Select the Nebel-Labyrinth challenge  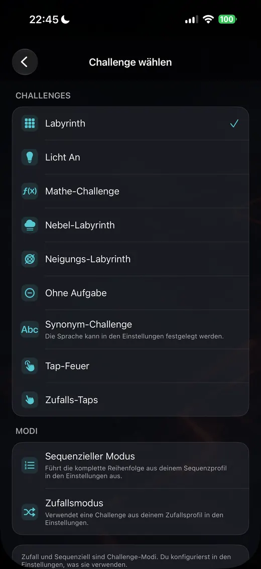(130, 225)
